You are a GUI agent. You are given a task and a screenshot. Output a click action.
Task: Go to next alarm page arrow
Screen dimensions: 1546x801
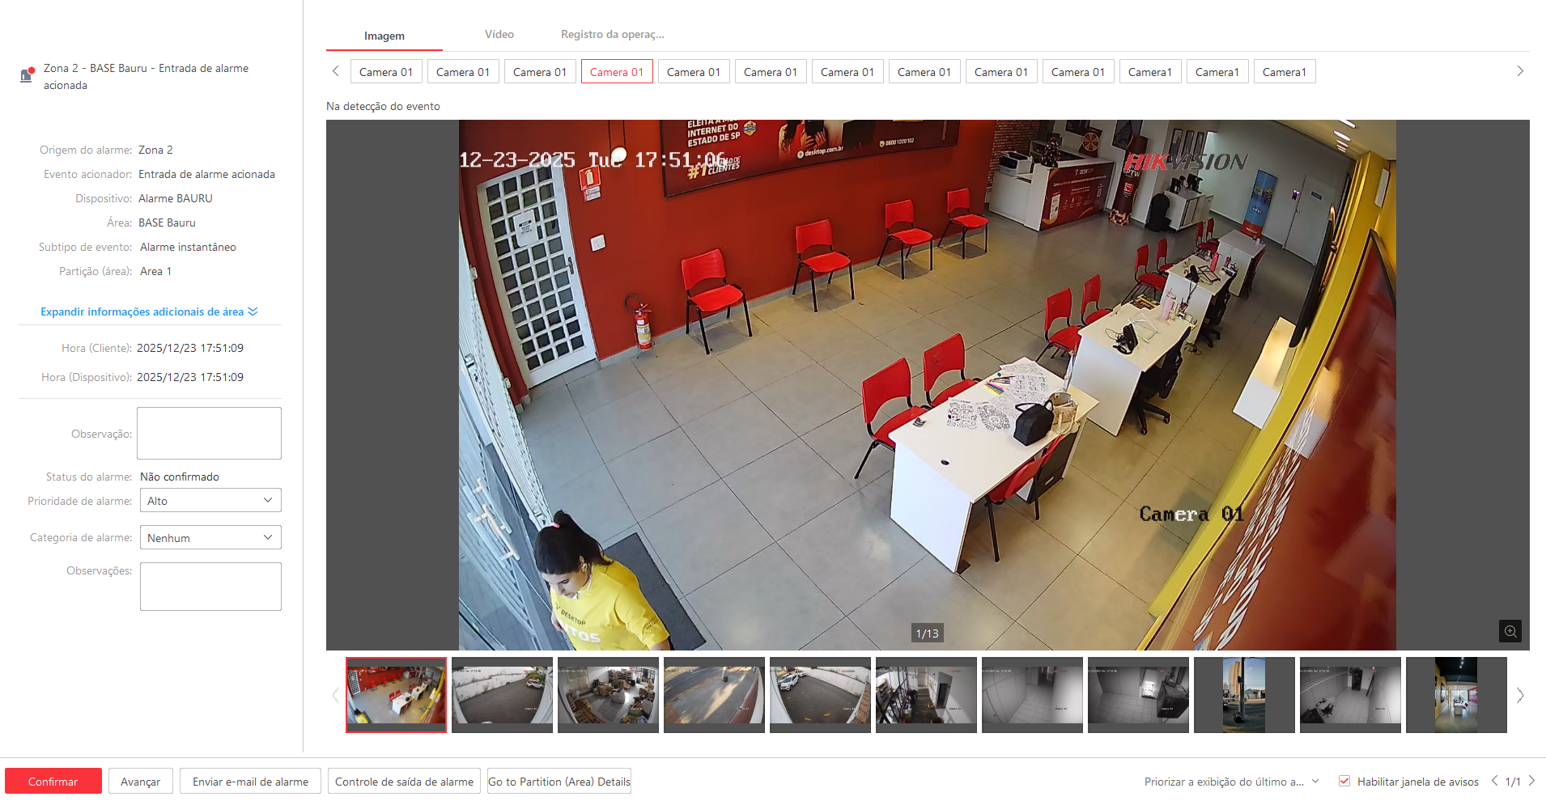pyautogui.click(x=1531, y=781)
